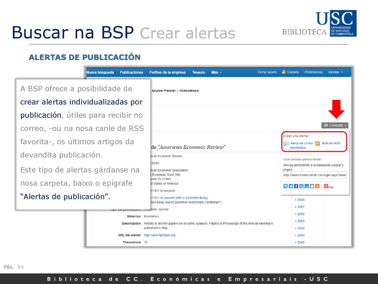The height and width of the screenshot is (284, 378).
Task: Open the Tesauro menu item
Action: (x=199, y=72)
